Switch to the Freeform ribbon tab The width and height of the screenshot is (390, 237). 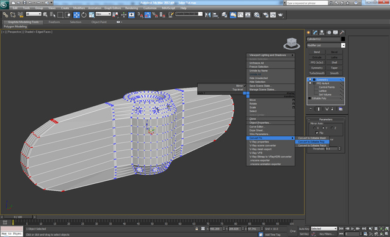tap(54, 22)
